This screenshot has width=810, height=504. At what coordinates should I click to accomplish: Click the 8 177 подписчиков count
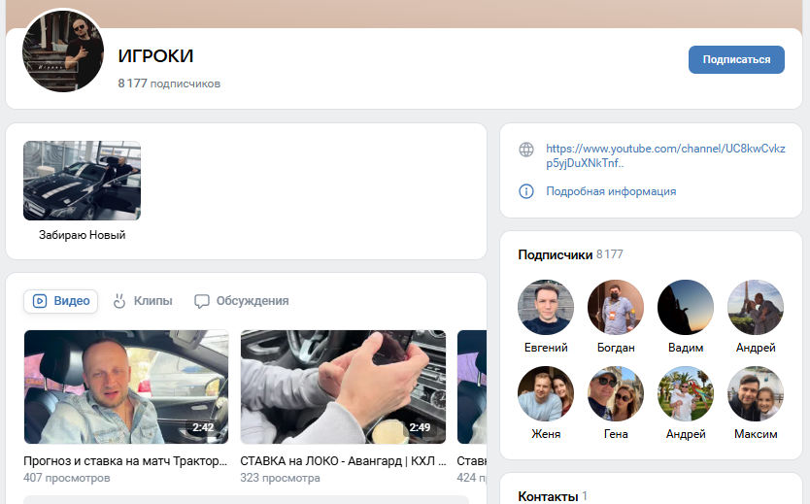[169, 84]
